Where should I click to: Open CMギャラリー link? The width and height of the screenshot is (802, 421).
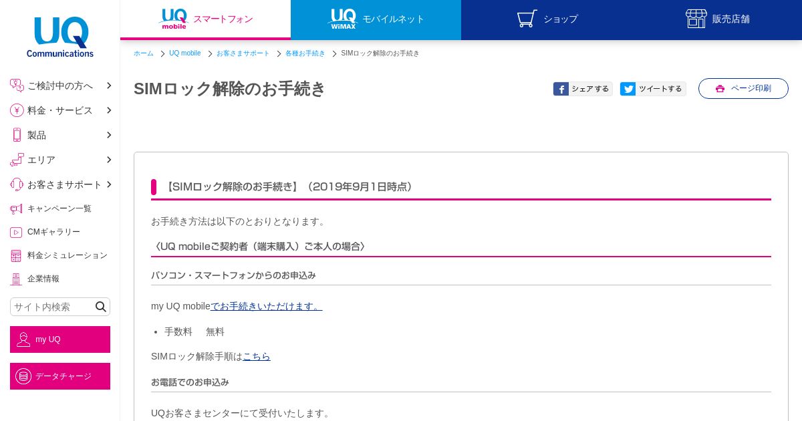53,232
